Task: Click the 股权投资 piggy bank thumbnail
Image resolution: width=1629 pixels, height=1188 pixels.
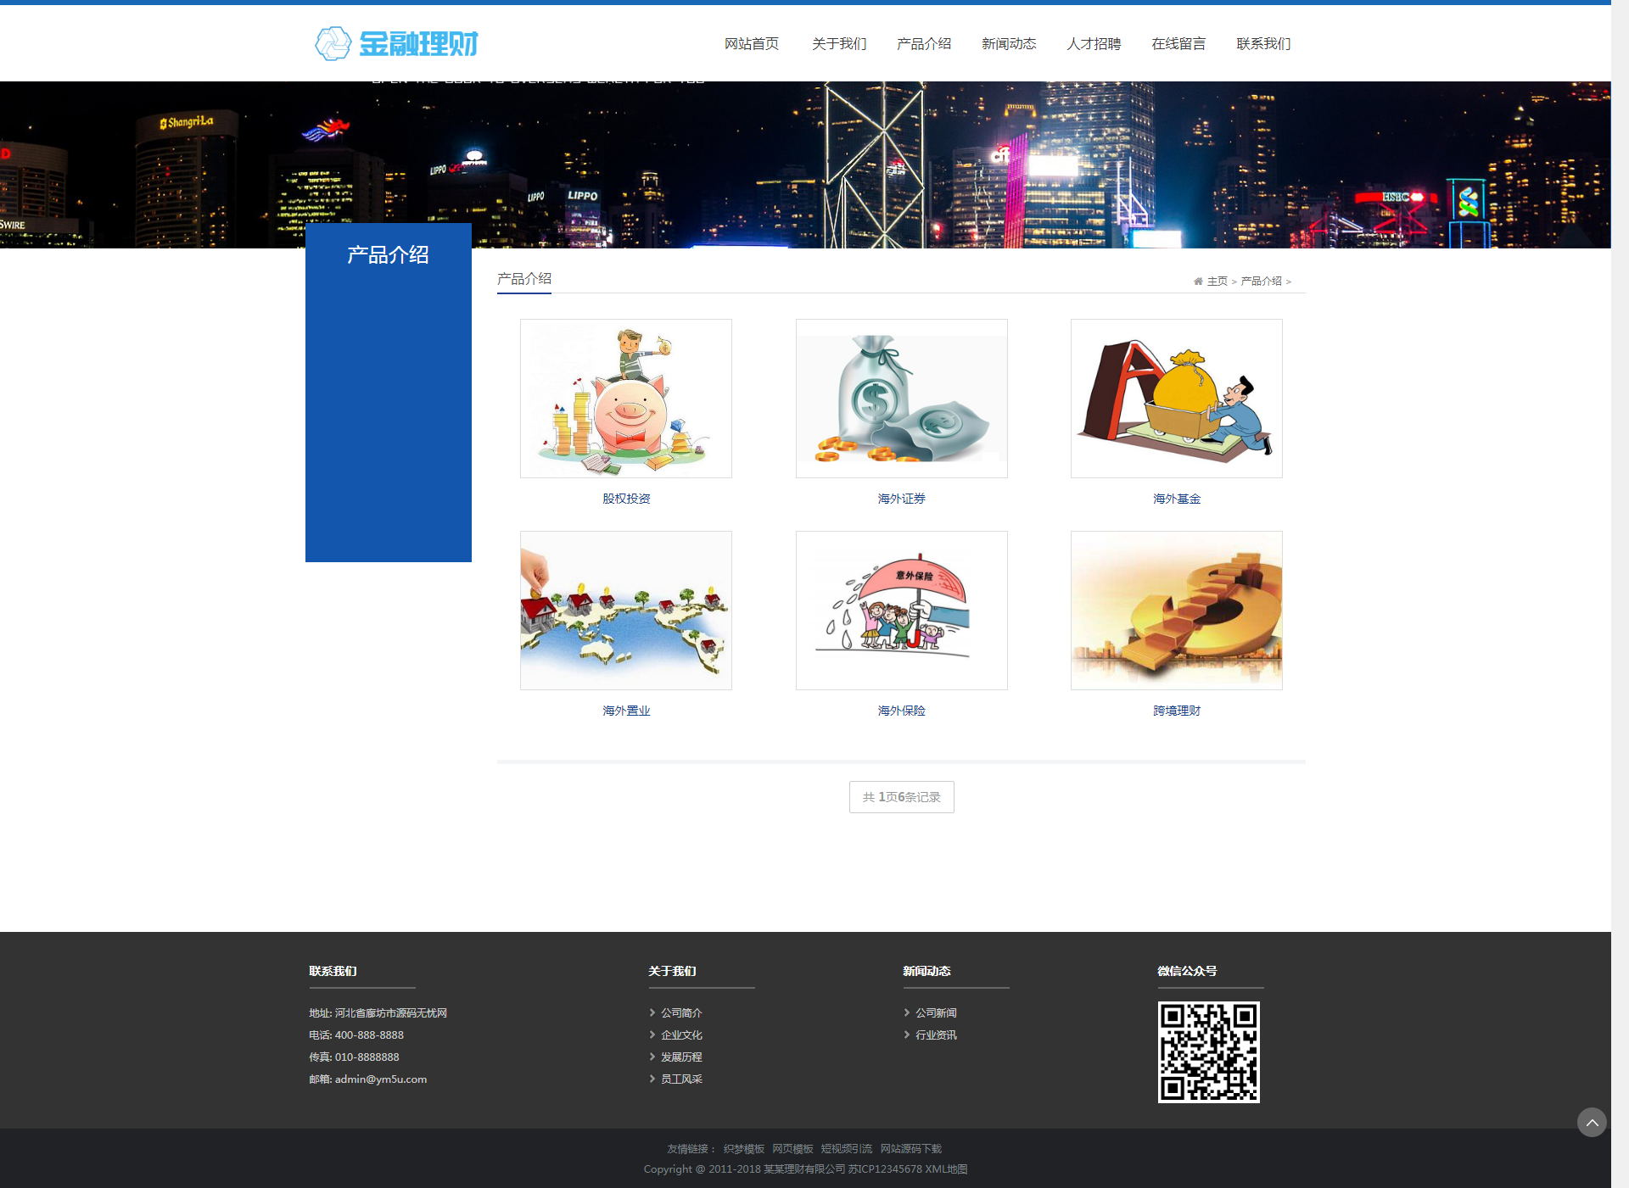Action: click(x=625, y=399)
